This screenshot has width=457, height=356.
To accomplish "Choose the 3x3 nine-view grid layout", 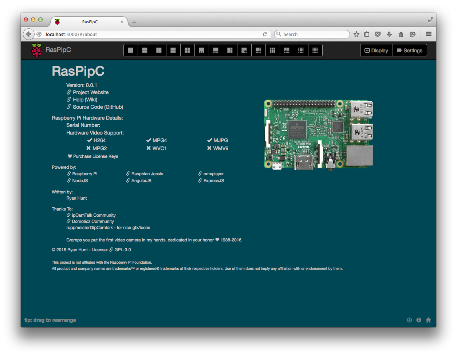I will 273,50.
